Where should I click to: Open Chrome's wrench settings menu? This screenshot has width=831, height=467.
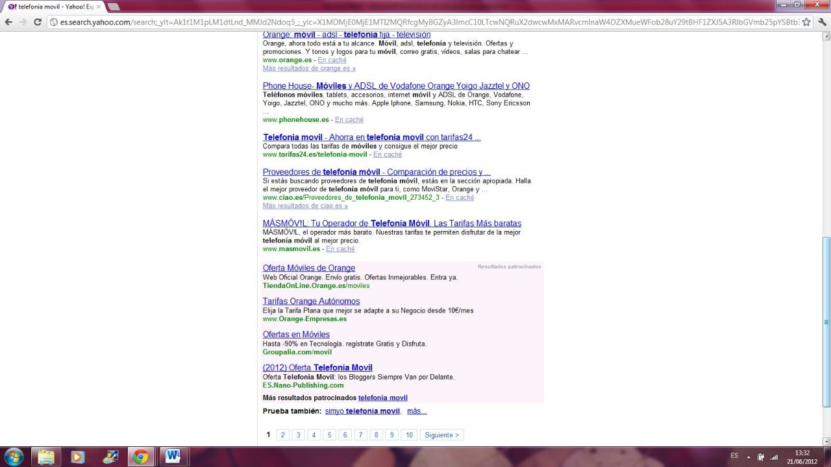(821, 21)
